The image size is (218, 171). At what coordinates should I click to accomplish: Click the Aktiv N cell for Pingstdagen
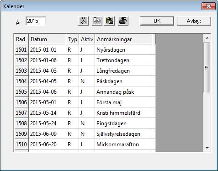(x=87, y=123)
